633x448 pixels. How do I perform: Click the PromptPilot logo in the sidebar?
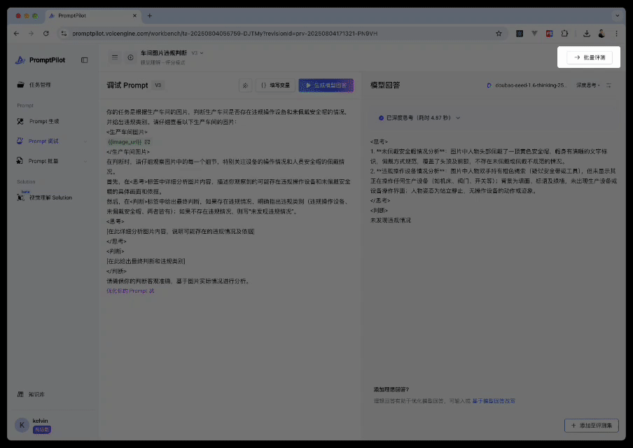pyautogui.click(x=40, y=60)
